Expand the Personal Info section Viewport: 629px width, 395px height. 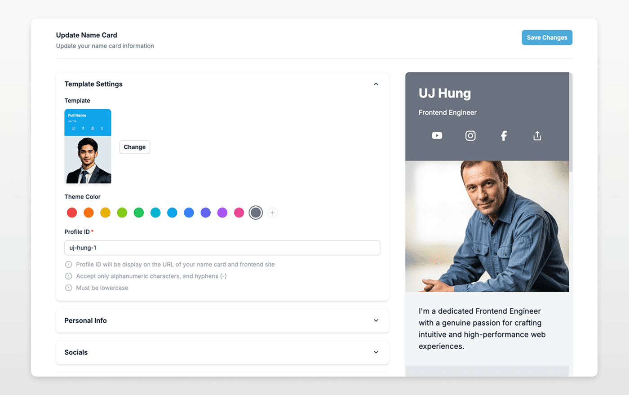coord(376,320)
